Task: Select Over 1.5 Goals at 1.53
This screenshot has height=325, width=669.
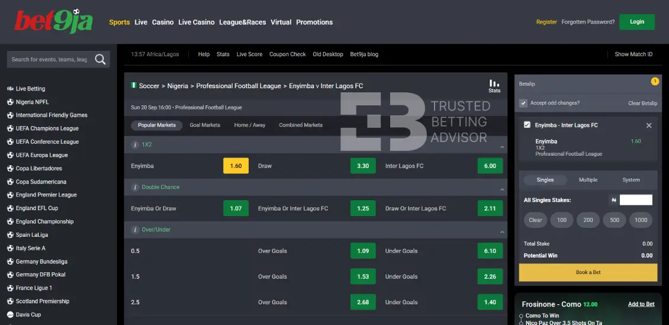Action: [x=363, y=276]
